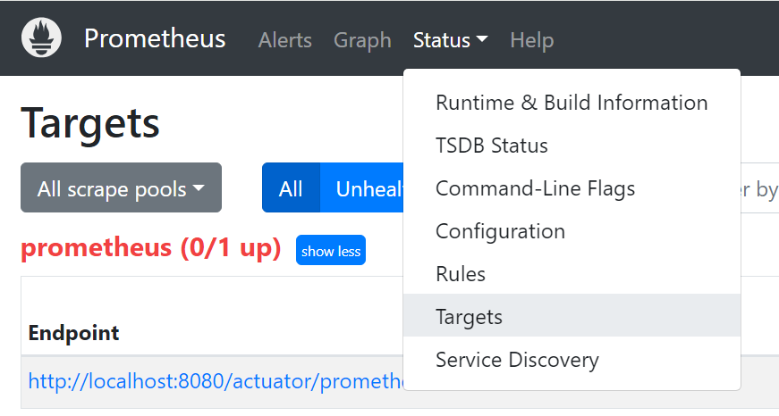Choose Command-Line Flags from Status menu
The height and width of the screenshot is (416, 779).
pyautogui.click(x=572, y=188)
